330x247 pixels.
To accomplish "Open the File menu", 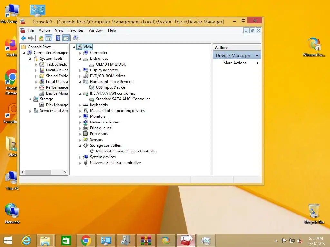I will click(x=31, y=30).
